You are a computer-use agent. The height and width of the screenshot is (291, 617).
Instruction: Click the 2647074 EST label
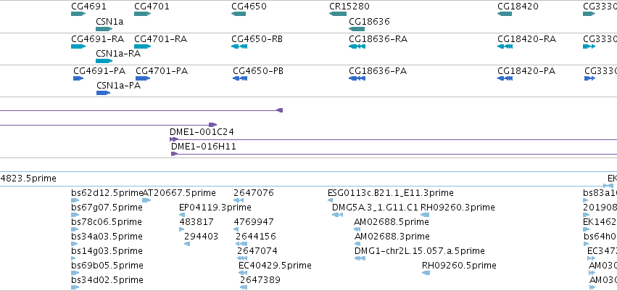tap(257, 251)
